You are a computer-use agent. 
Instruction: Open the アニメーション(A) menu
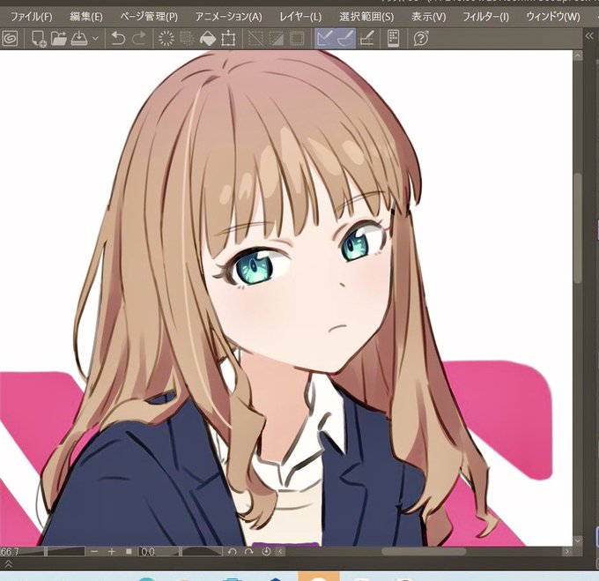pyautogui.click(x=228, y=17)
